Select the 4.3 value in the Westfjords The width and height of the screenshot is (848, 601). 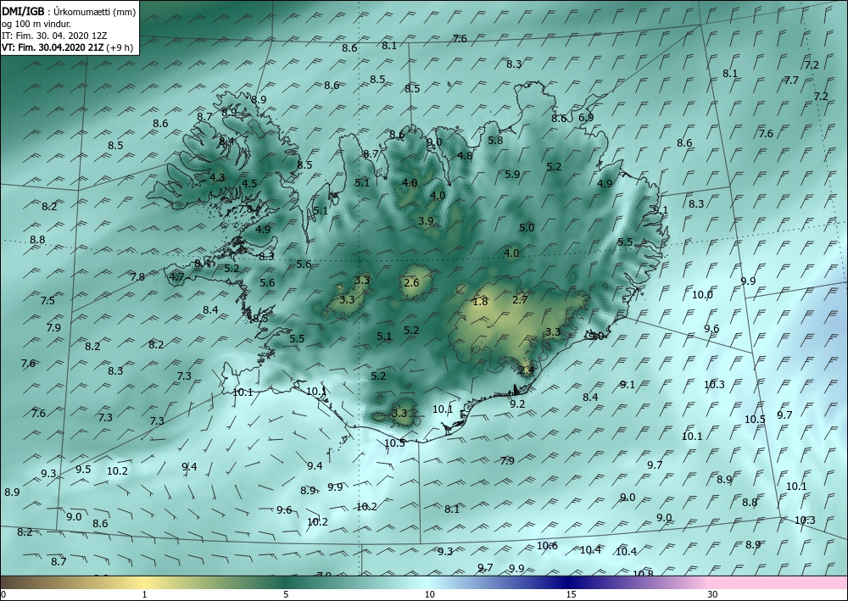(217, 177)
